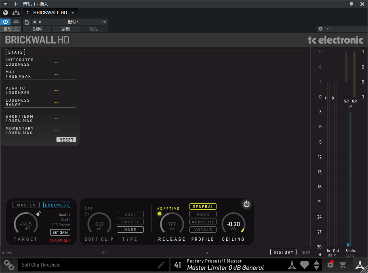Step to next preset with down arrow
368x273 pixels.
pyautogui.click(x=316, y=268)
